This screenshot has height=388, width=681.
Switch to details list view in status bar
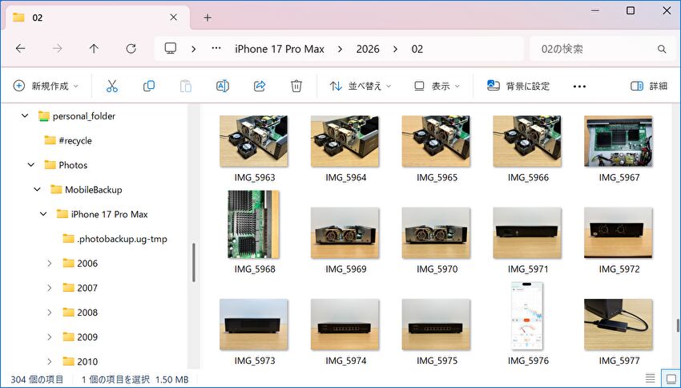651,379
